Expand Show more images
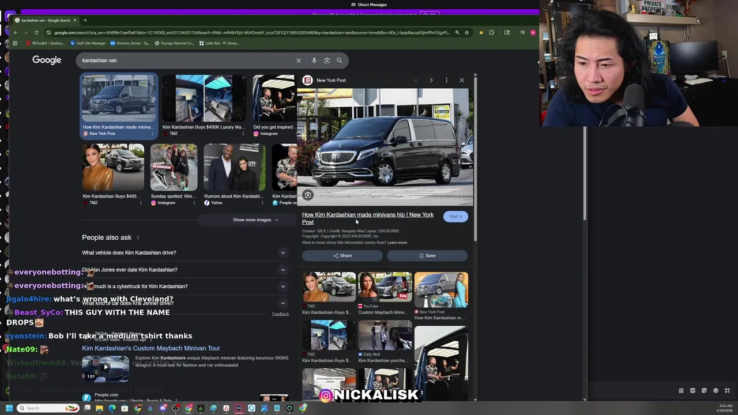Viewport: 738px width, 415px height. (x=255, y=220)
